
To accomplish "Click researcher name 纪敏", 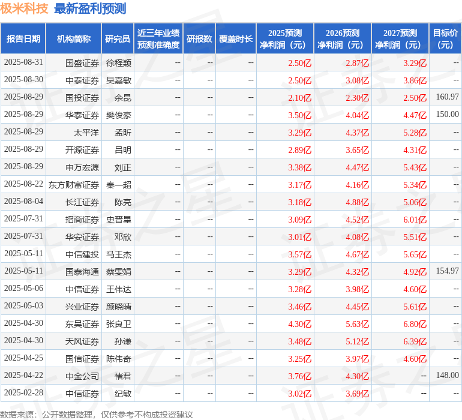I will coord(123,394).
